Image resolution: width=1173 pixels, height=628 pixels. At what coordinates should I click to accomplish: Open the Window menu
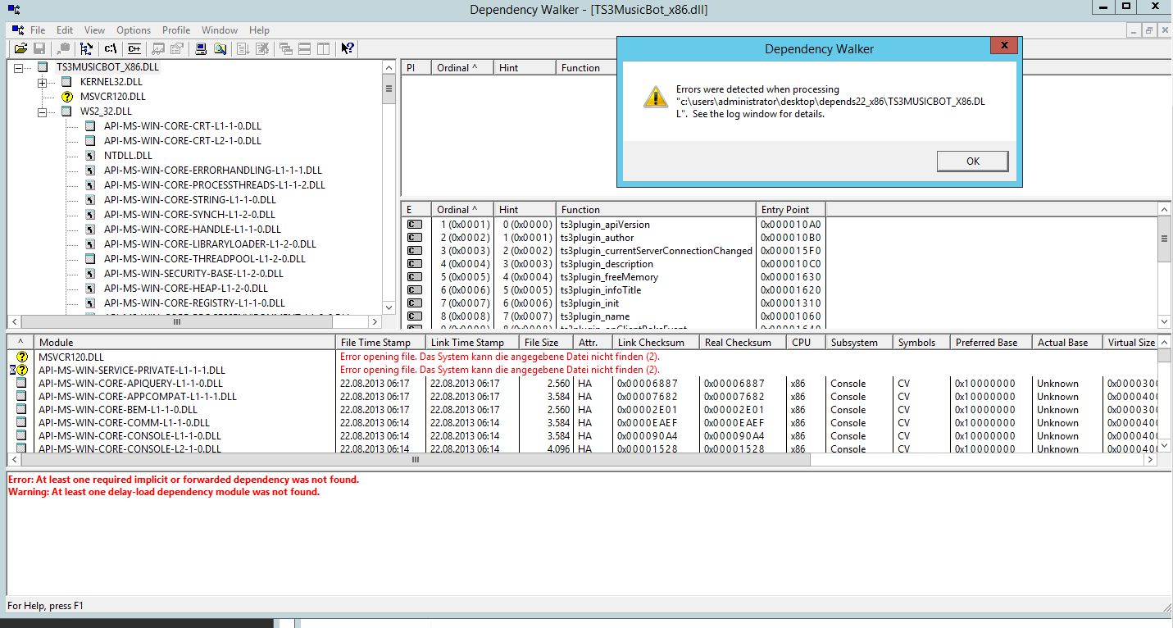pyautogui.click(x=220, y=30)
